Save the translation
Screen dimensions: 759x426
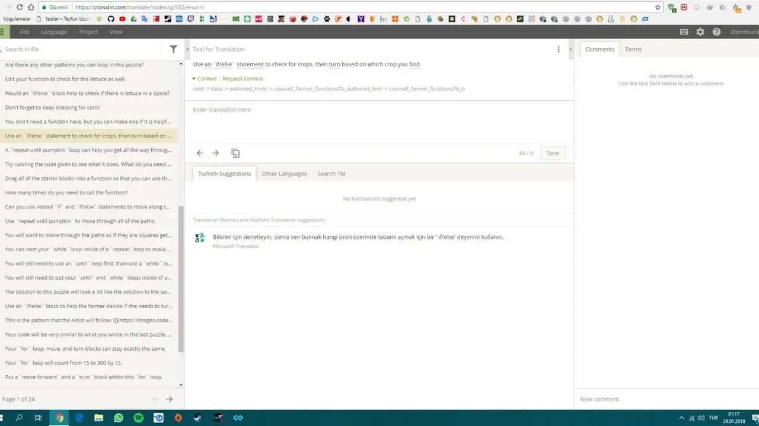553,153
